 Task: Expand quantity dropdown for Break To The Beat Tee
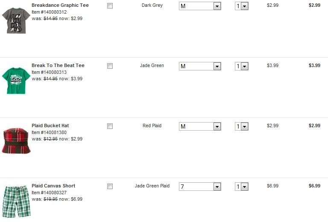click(x=241, y=66)
